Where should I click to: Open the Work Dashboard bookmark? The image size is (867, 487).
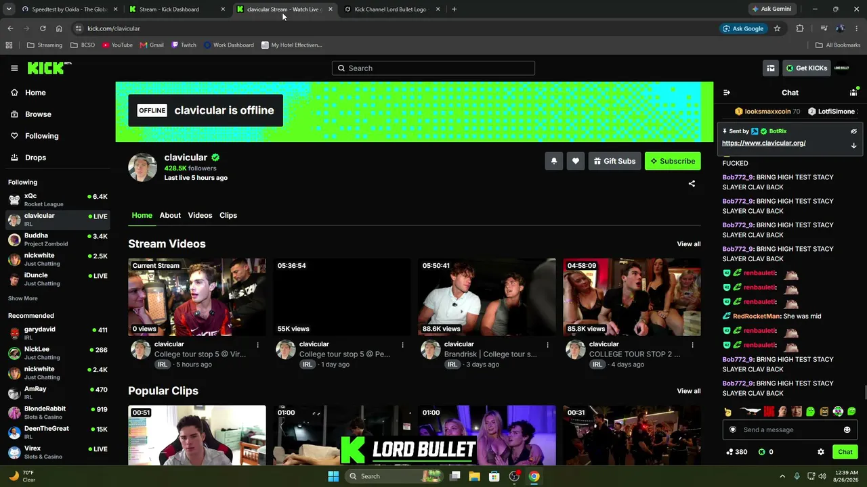228,45
